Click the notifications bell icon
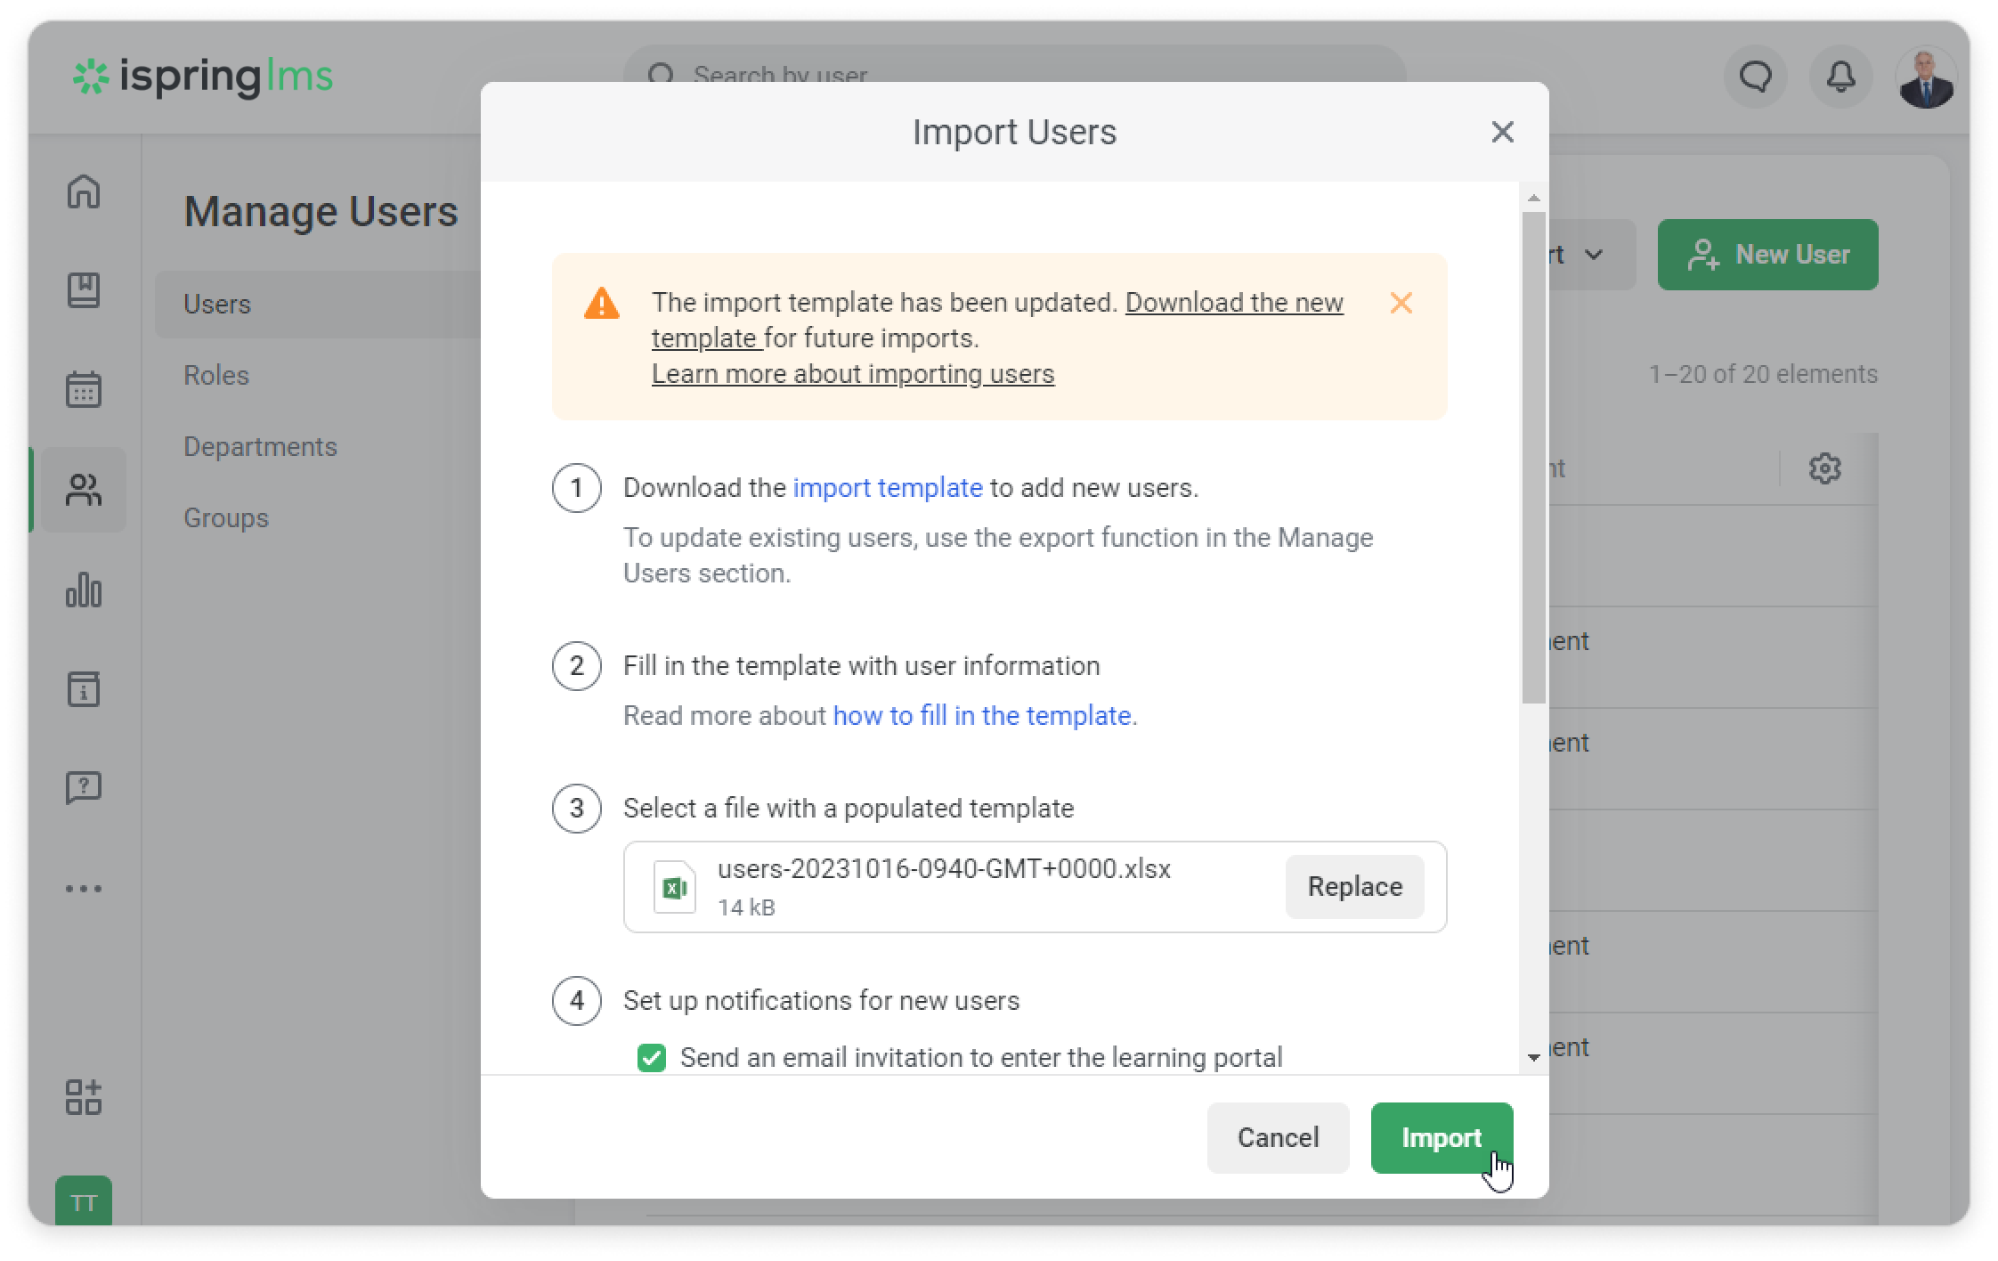Viewport: 1998px width, 1261px height. coord(1840,77)
